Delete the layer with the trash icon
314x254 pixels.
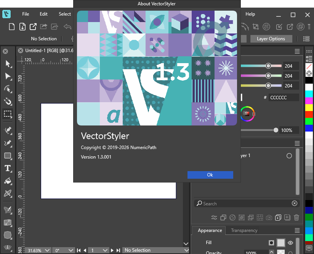tap(296, 217)
